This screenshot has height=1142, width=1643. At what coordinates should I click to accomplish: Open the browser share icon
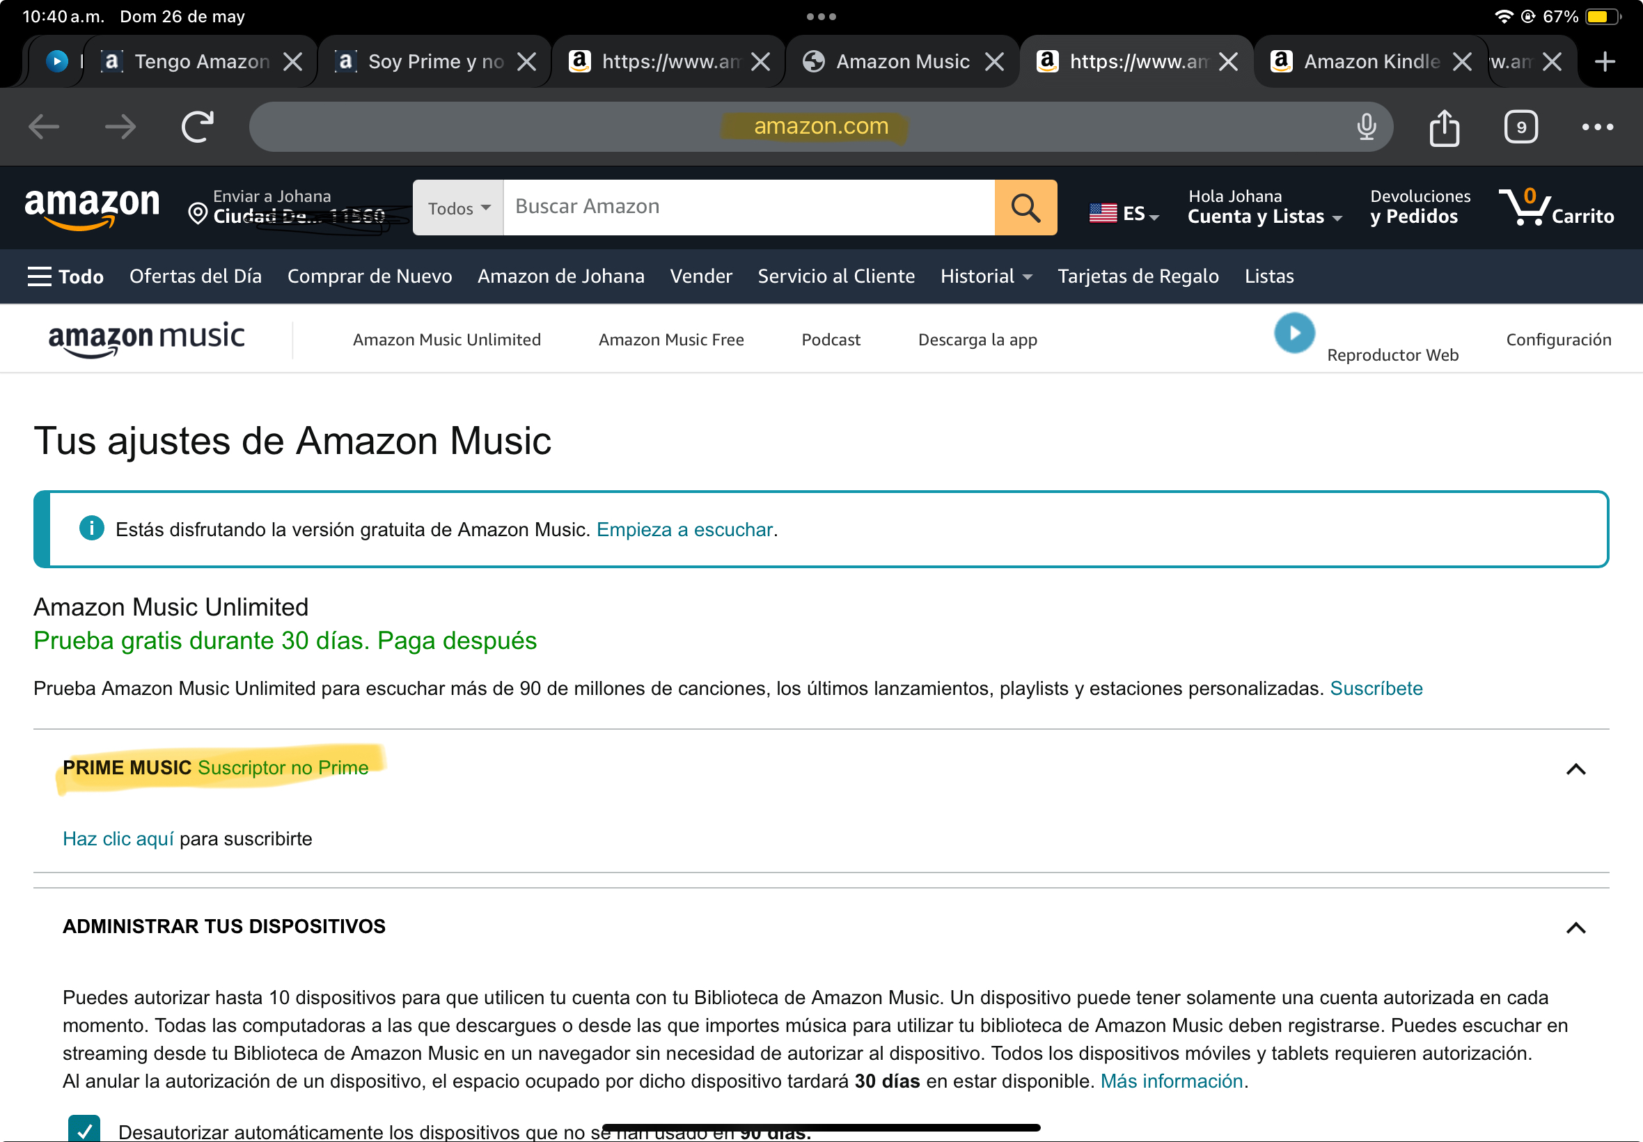(x=1443, y=128)
